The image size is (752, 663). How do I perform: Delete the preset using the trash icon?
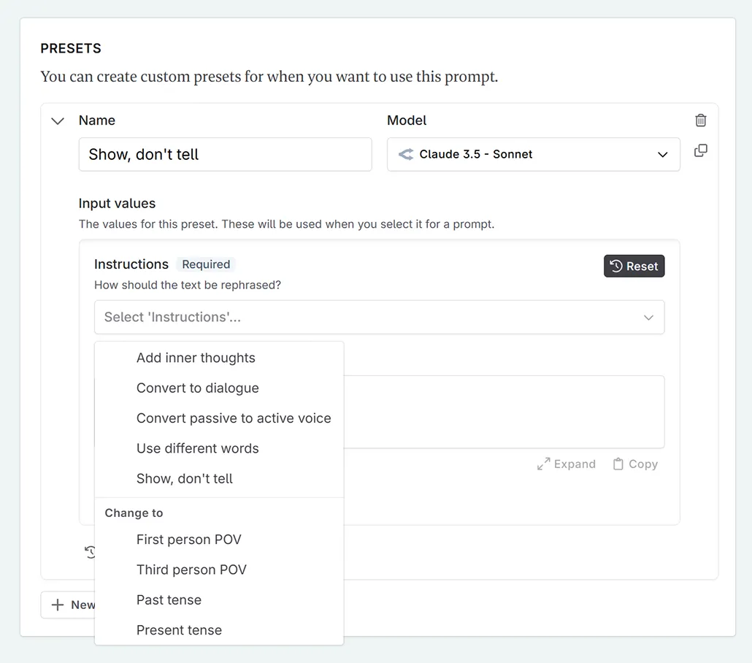click(x=700, y=120)
